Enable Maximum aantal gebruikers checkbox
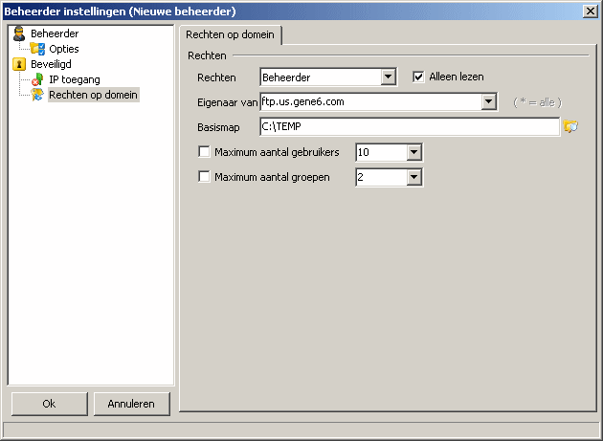603x441 pixels. click(x=204, y=152)
